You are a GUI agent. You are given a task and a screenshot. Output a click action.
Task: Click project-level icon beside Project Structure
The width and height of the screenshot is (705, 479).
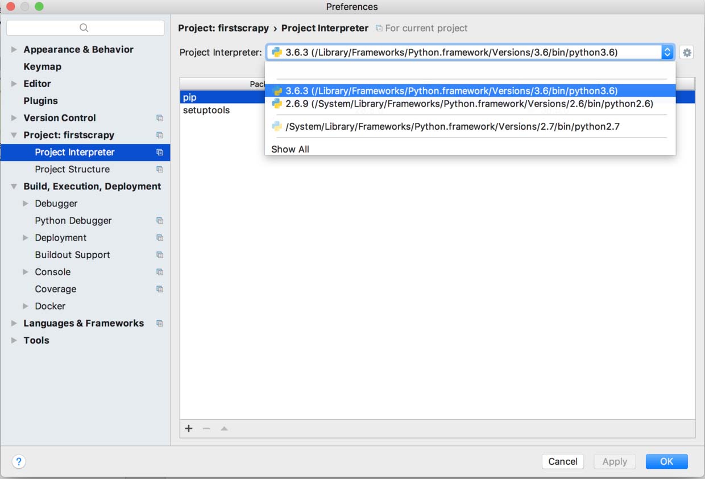click(160, 170)
